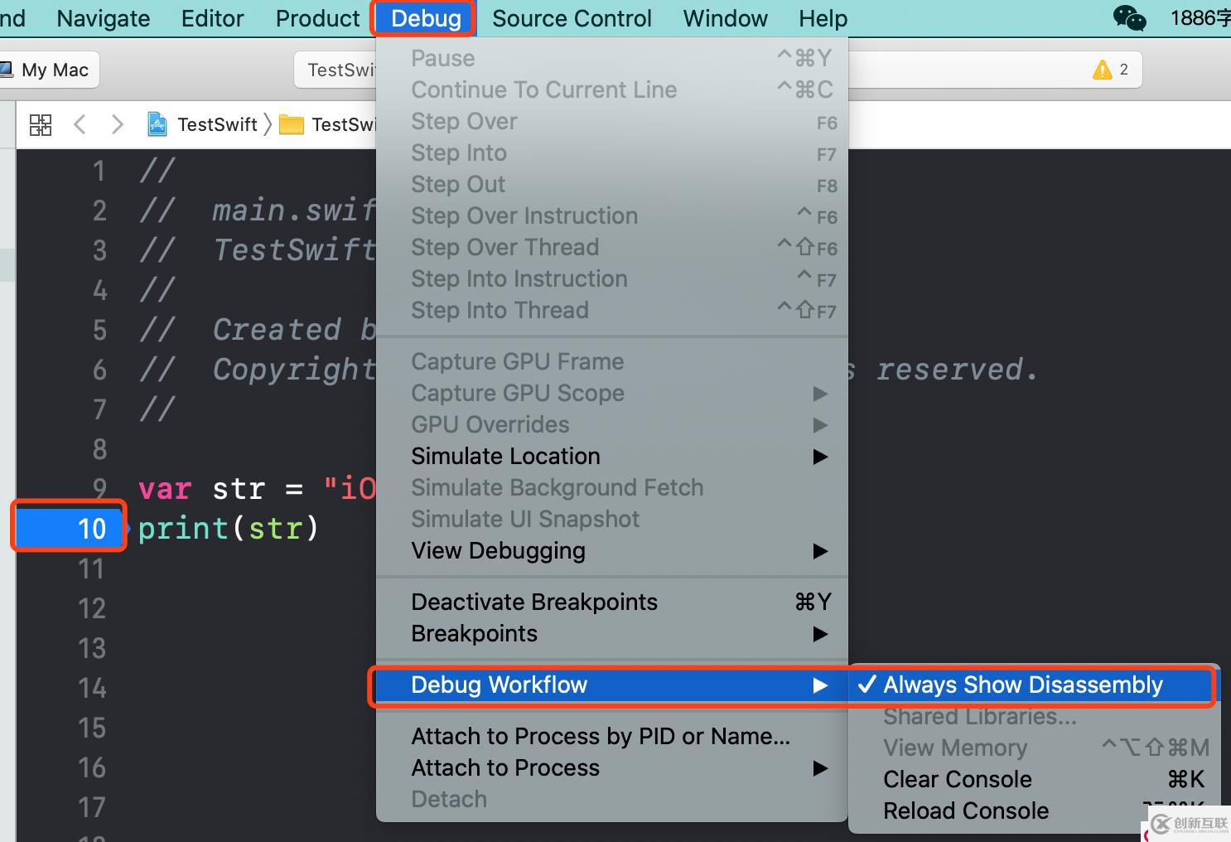
Task: Click line number 14 in the gutter
Action: pyautogui.click(x=92, y=688)
